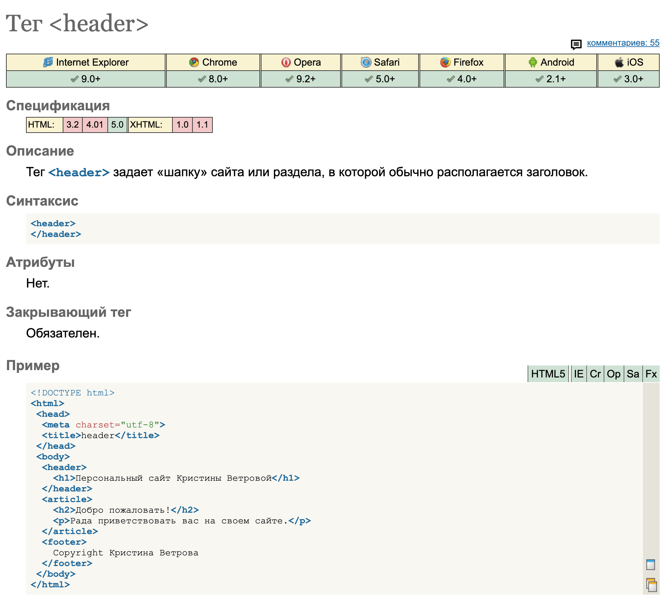The image size is (667, 613).
Task: Select the Sa label above the example
Action: (x=633, y=374)
